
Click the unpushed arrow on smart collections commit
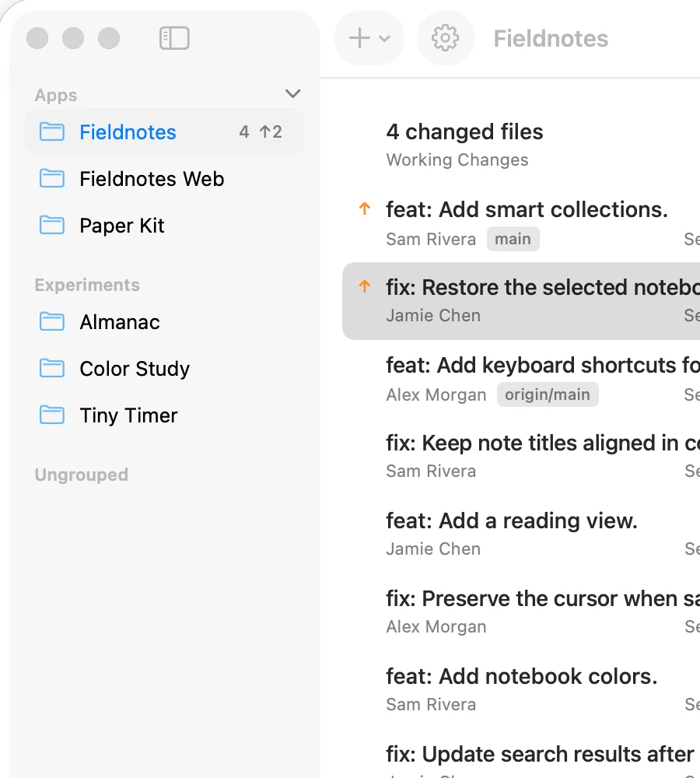tap(365, 209)
